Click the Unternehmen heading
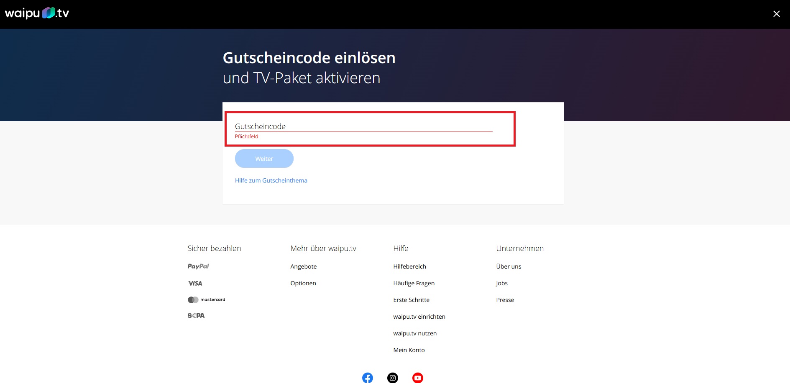This screenshot has height=383, width=790. 520,249
